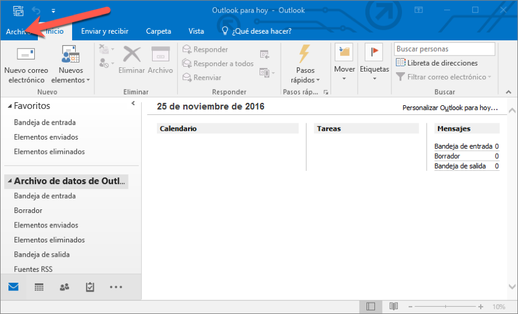Open the Filtrar correo electrónico dropdown
Viewport: 518px width, 314px height.
[443, 77]
